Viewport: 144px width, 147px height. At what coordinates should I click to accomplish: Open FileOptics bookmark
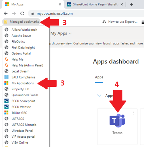[26, 42]
